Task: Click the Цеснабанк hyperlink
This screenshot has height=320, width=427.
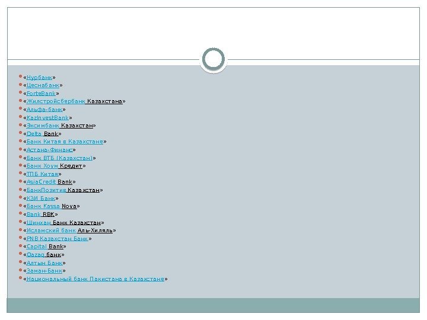Action: point(43,85)
